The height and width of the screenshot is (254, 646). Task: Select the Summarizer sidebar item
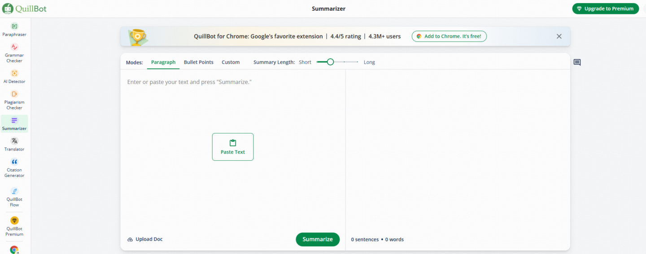14,124
